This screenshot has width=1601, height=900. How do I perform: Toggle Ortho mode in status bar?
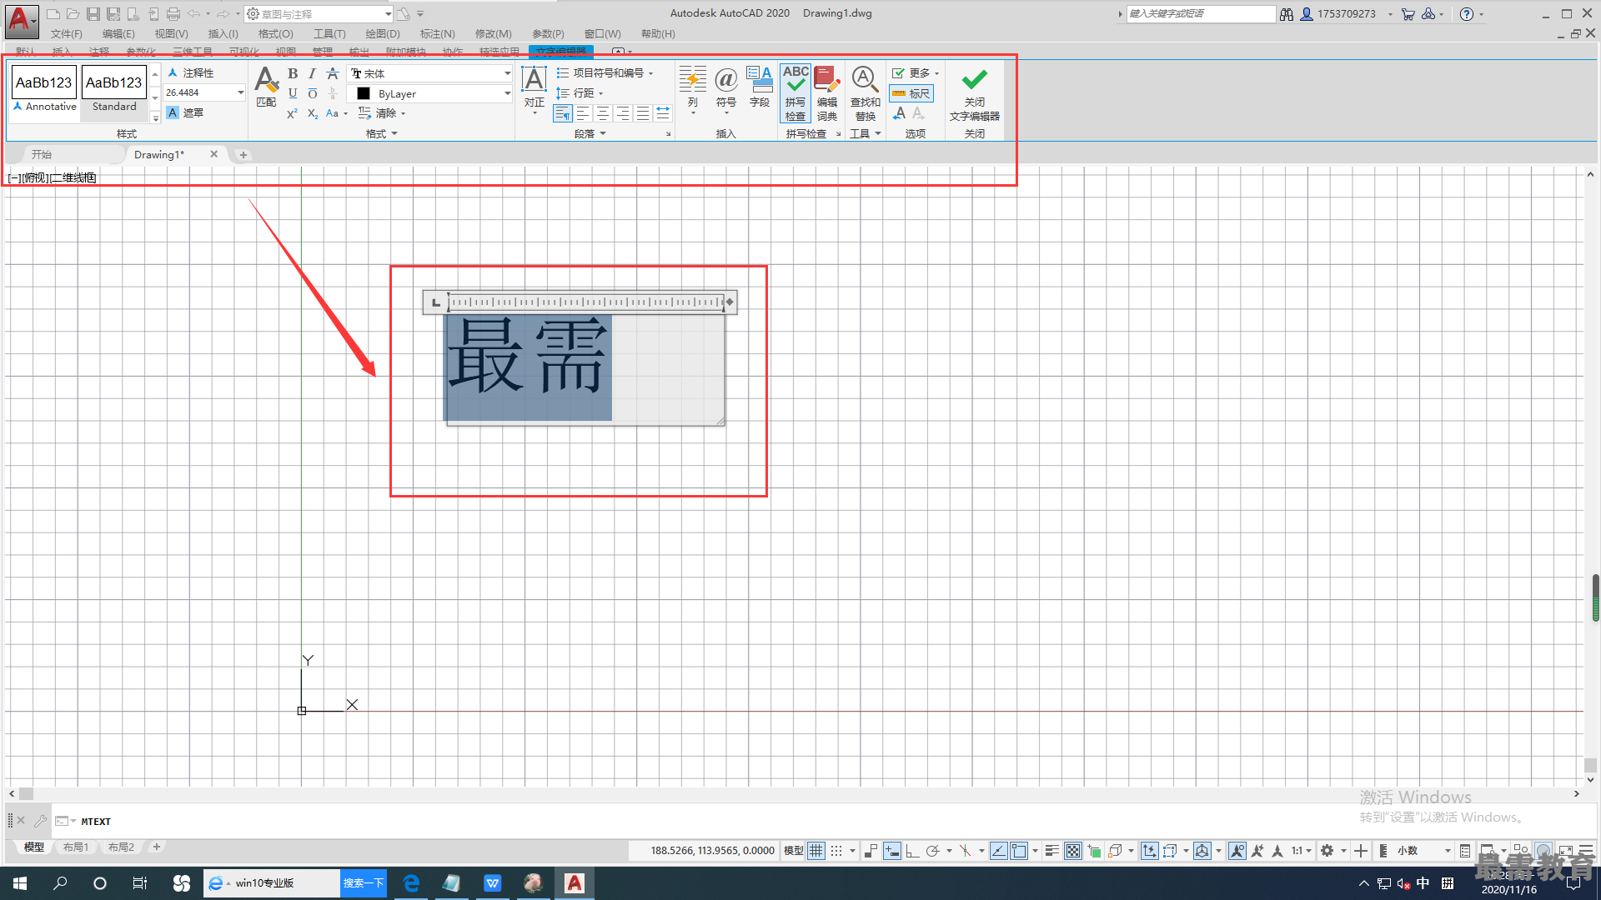pyautogui.click(x=912, y=851)
